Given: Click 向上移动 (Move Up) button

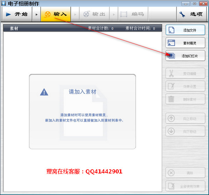Looking at the screenshot, I should 185,118.
